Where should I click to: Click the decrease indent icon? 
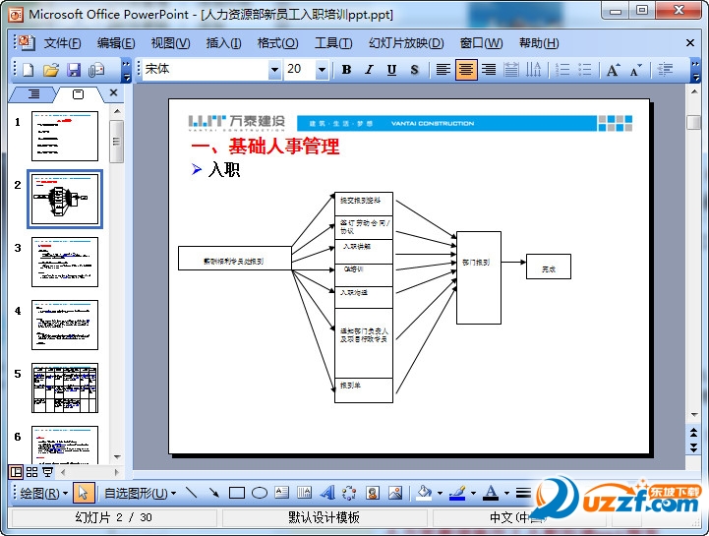[x=665, y=70]
